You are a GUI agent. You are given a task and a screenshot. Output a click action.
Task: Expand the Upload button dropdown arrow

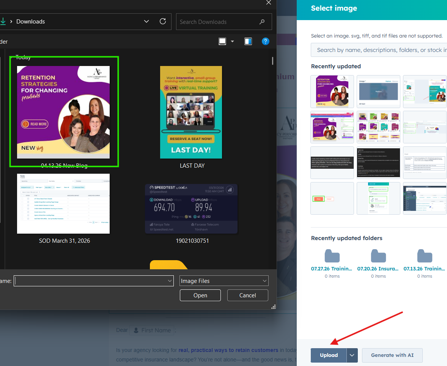tap(352, 355)
